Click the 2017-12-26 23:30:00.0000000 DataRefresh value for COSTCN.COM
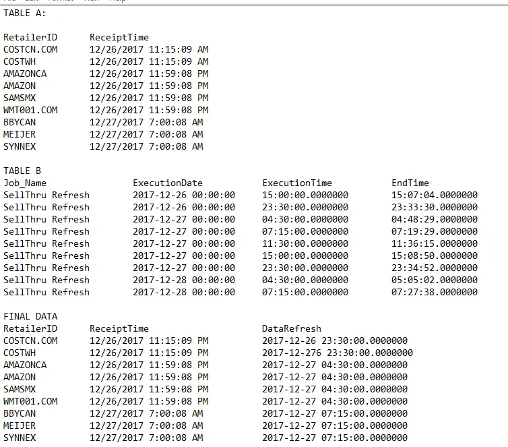The height and width of the screenshot is (447, 508). coord(335,340)
